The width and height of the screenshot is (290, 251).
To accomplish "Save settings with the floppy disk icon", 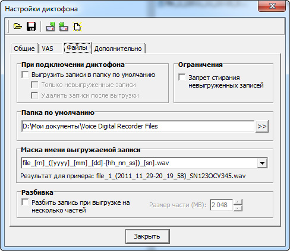I will pyautogui.click(x=31, y=26).
